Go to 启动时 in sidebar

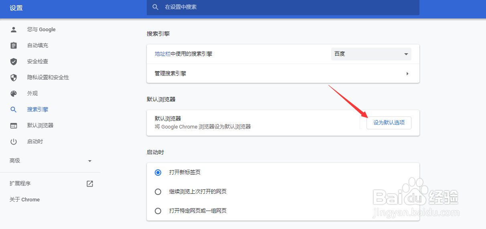coord(35,141)
